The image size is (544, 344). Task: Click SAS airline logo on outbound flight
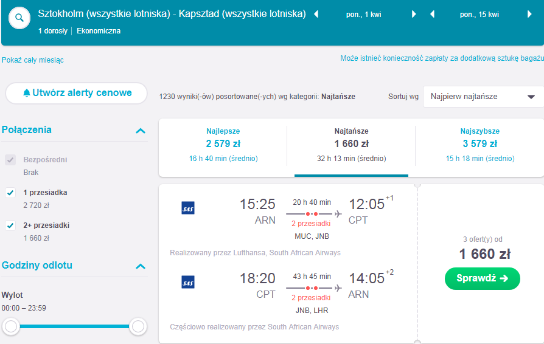(x=188, y=208)
